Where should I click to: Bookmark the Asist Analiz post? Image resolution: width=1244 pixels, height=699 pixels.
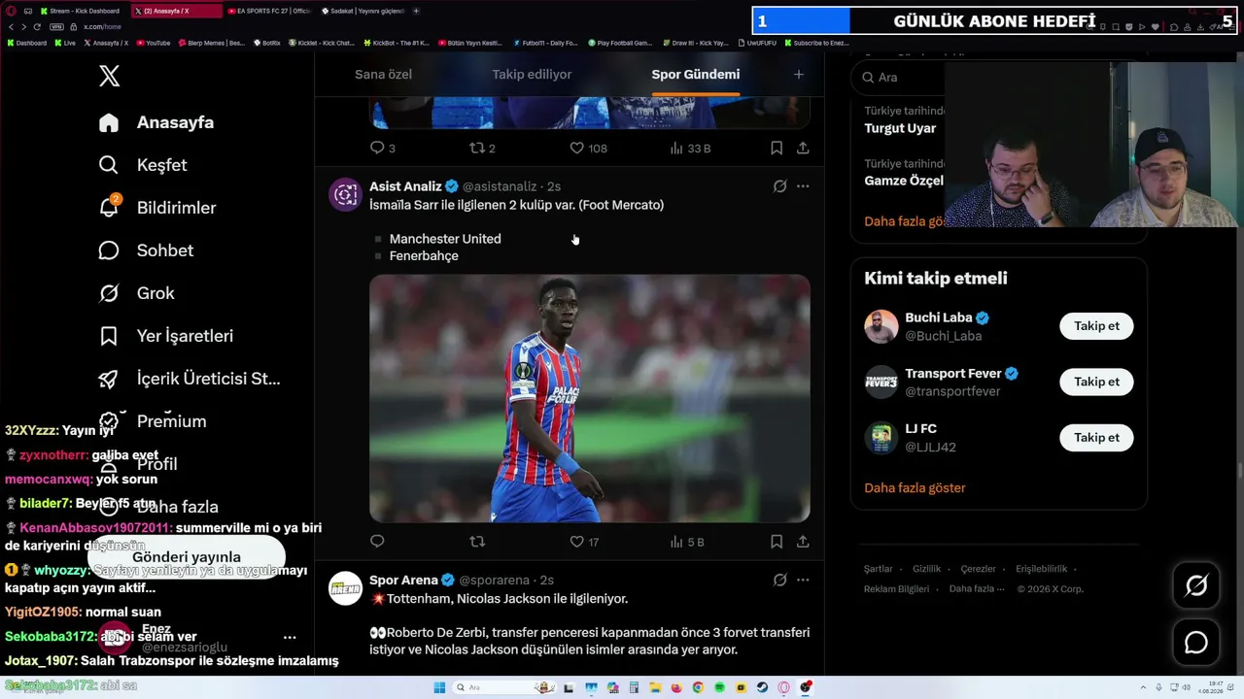click(x=777, y=542)
